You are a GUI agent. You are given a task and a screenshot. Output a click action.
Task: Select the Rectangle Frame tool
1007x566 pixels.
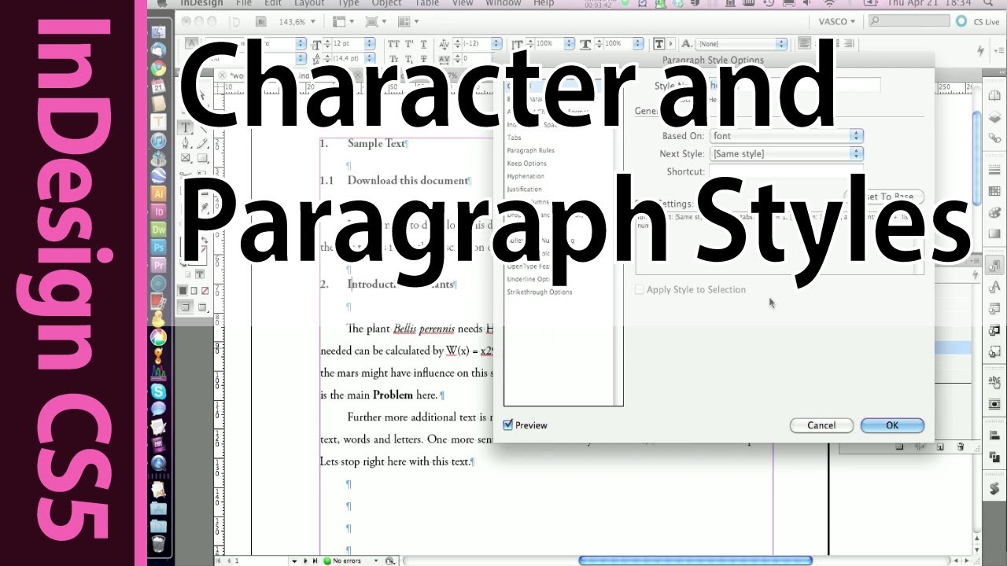click(x=185, y=158)
